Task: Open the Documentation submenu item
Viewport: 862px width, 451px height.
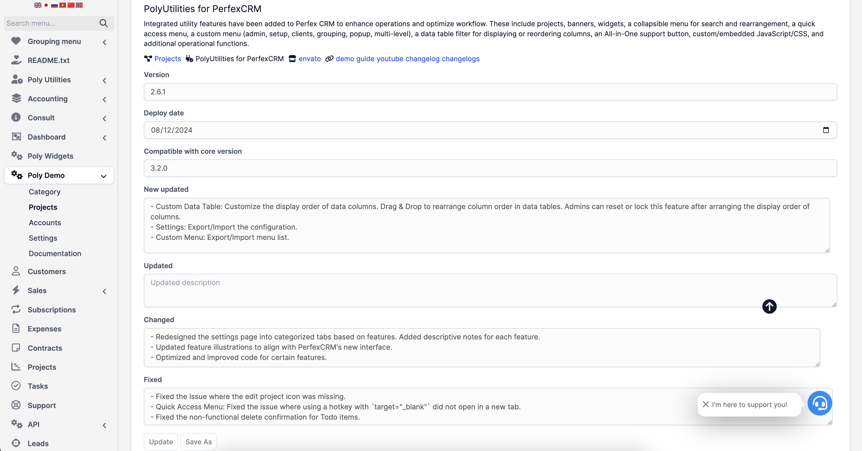Action: [x=55, y=253]
